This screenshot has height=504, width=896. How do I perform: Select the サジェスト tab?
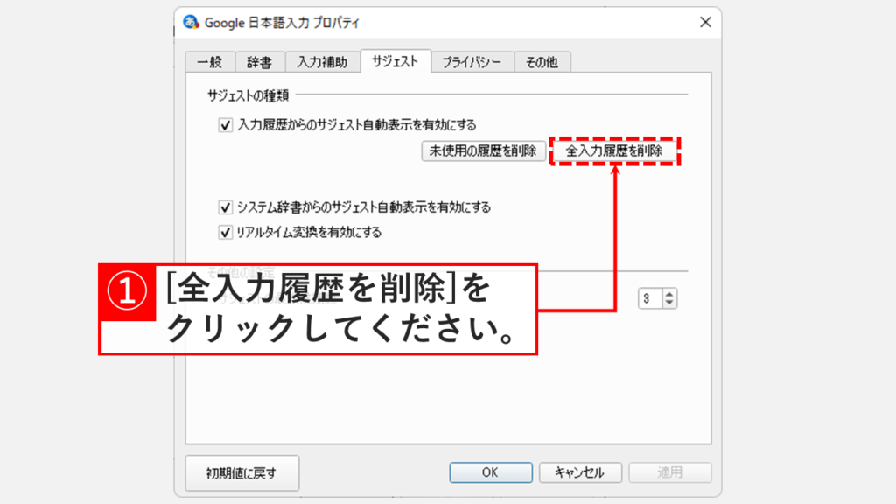(x=395, y=60)
